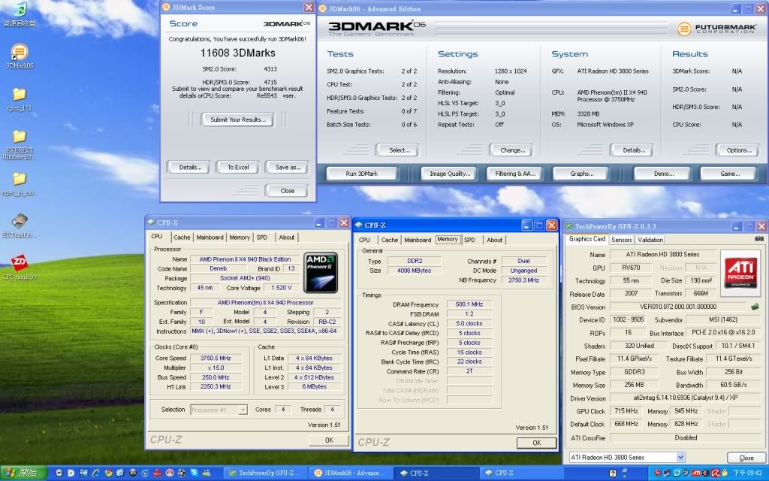Open the SPD tab in CPU-Z Memory window
The height and width of the screenshot is (481, 769).
(x=469, y=240)
